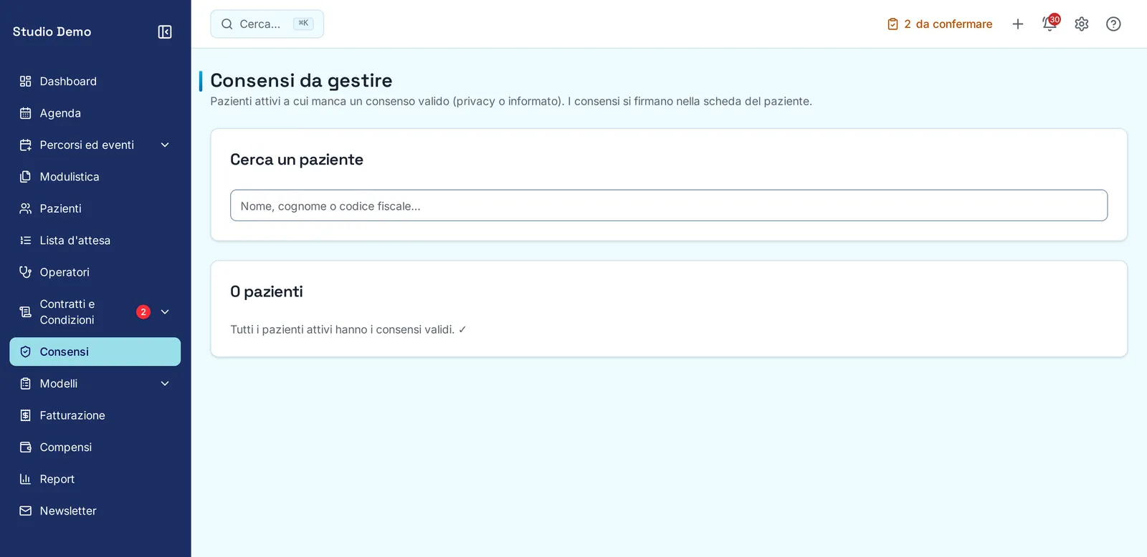Click the Newsletter envelope icon

[x=26, y=511]
